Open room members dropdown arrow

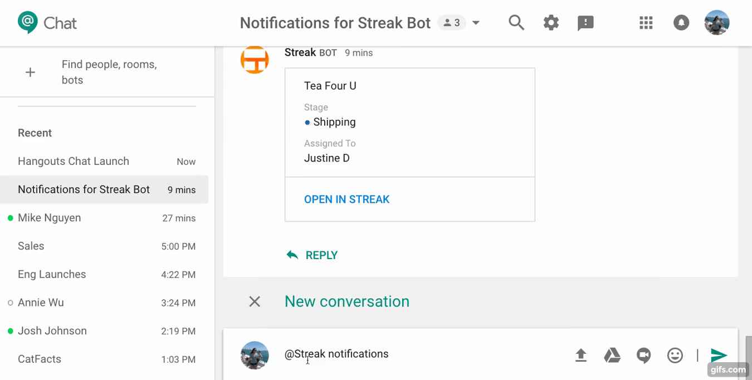pyautogui.click(x=476, y=23)
